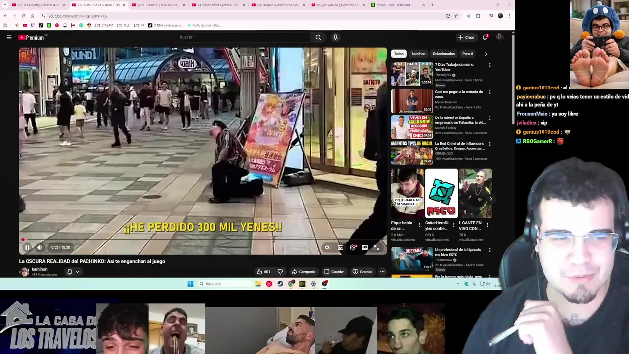The height and width of the screenshot is (354, 629).
Task: Mute the video volume speaker icon
Action: 40,247
